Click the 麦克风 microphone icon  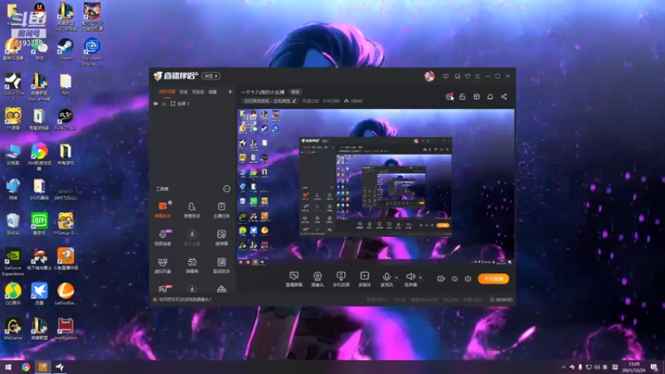coord(387,278)
